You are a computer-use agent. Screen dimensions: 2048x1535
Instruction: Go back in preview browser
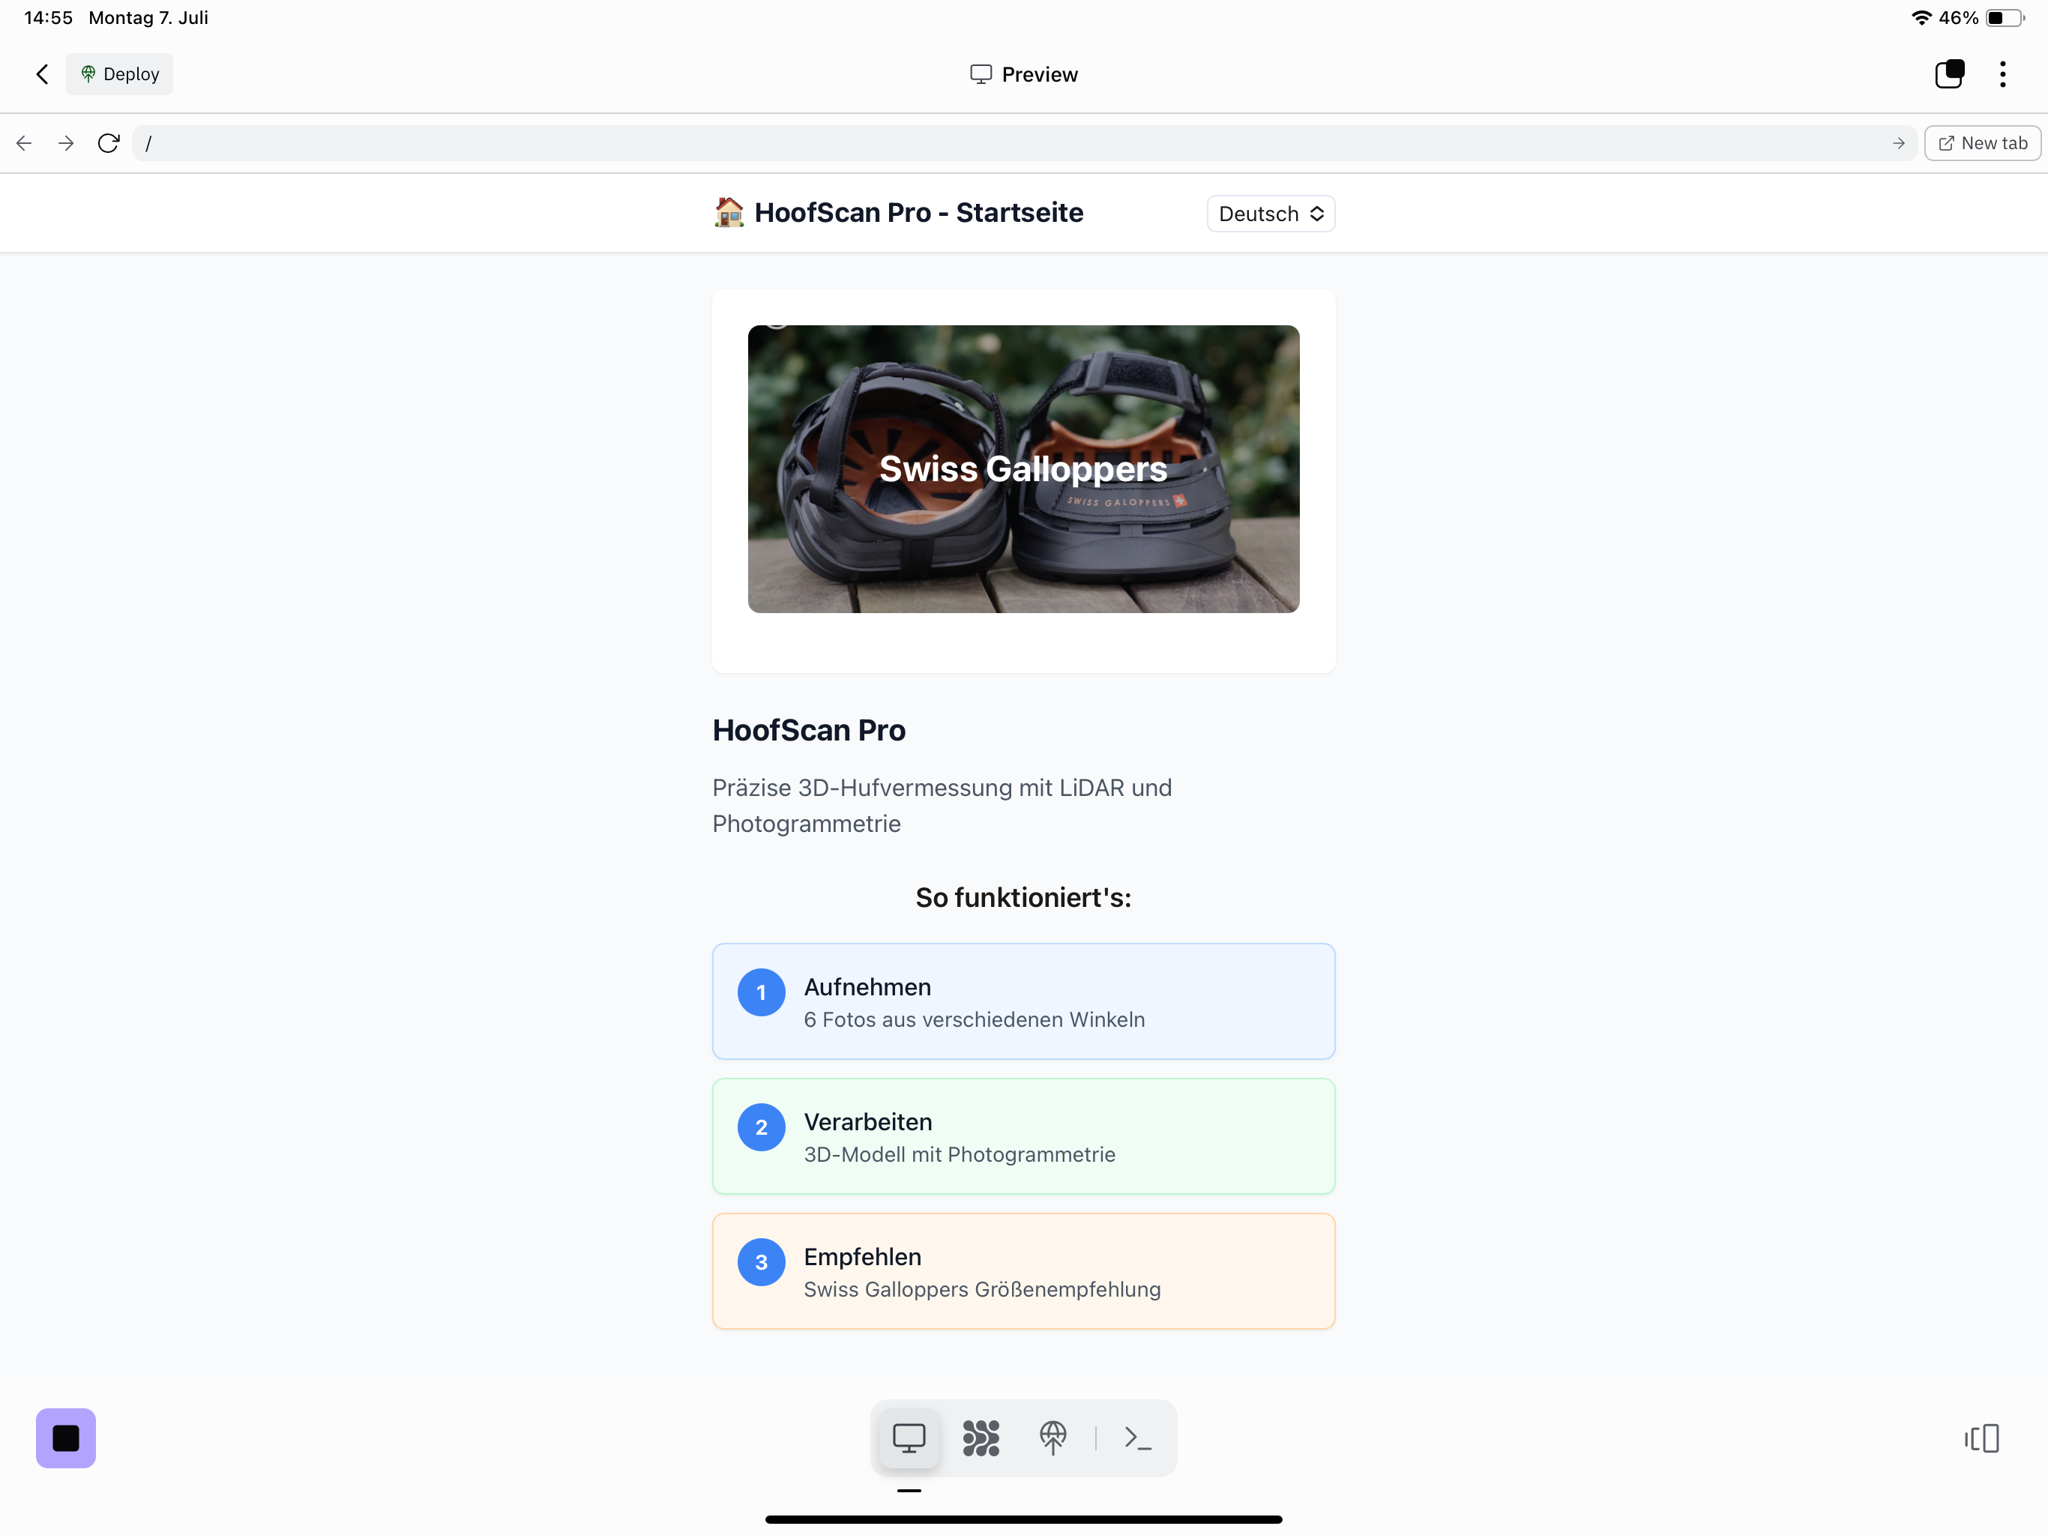pyautogui.click(x=24, y=142)
